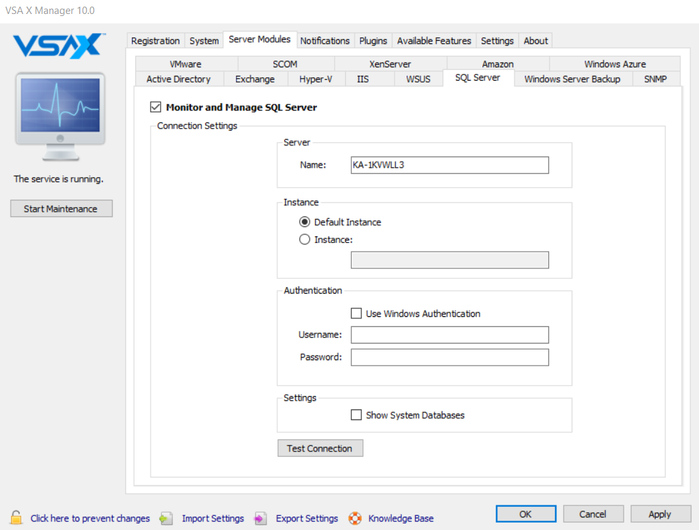This screenshot has height=530, width=699.
Task: Open the Hyper-V tab
Action: [x=316, y=79]
